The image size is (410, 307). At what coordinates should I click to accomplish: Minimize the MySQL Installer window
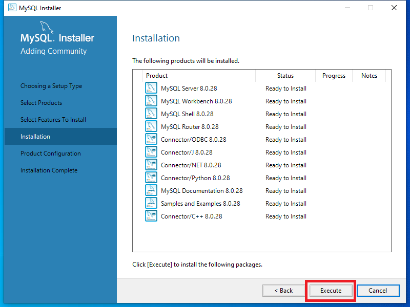[347, 8]
